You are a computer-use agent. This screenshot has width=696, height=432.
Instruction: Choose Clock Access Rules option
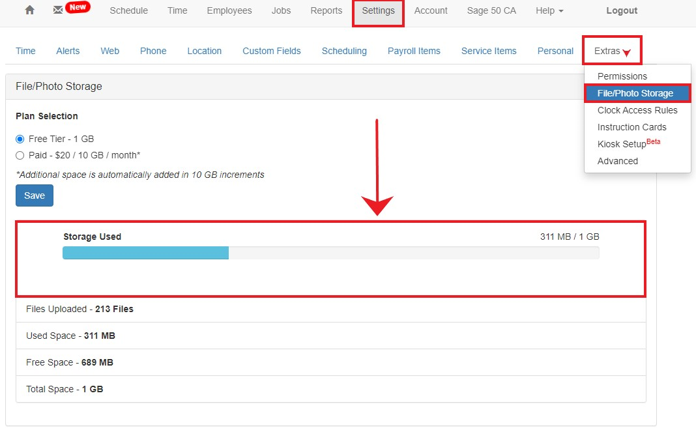[x=637, y=110]
